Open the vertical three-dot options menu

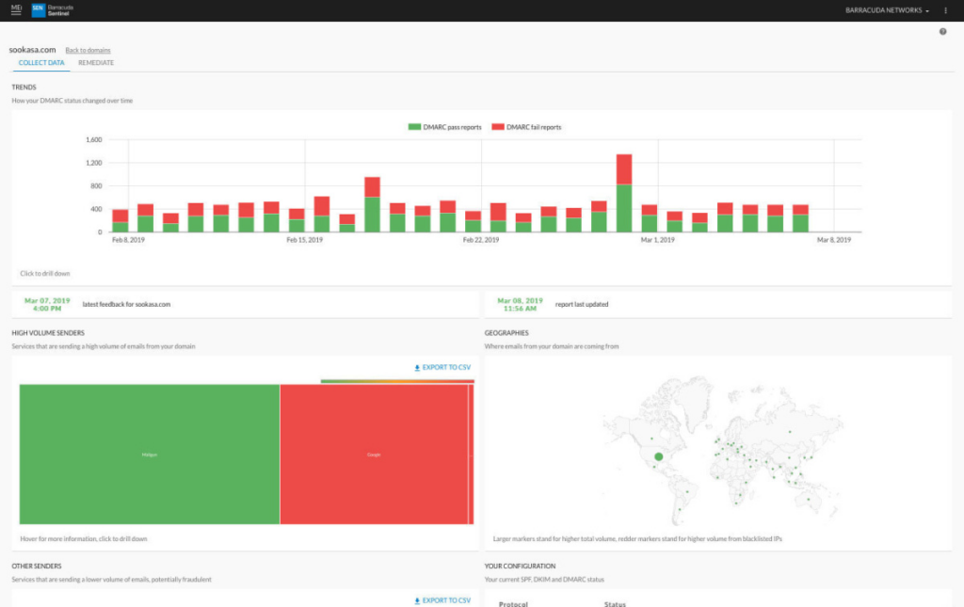pos(945,10)
